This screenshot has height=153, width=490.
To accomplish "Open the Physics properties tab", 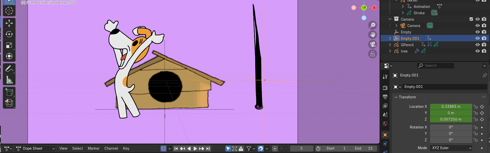I will pyautogui.click(x=385, y=144).
